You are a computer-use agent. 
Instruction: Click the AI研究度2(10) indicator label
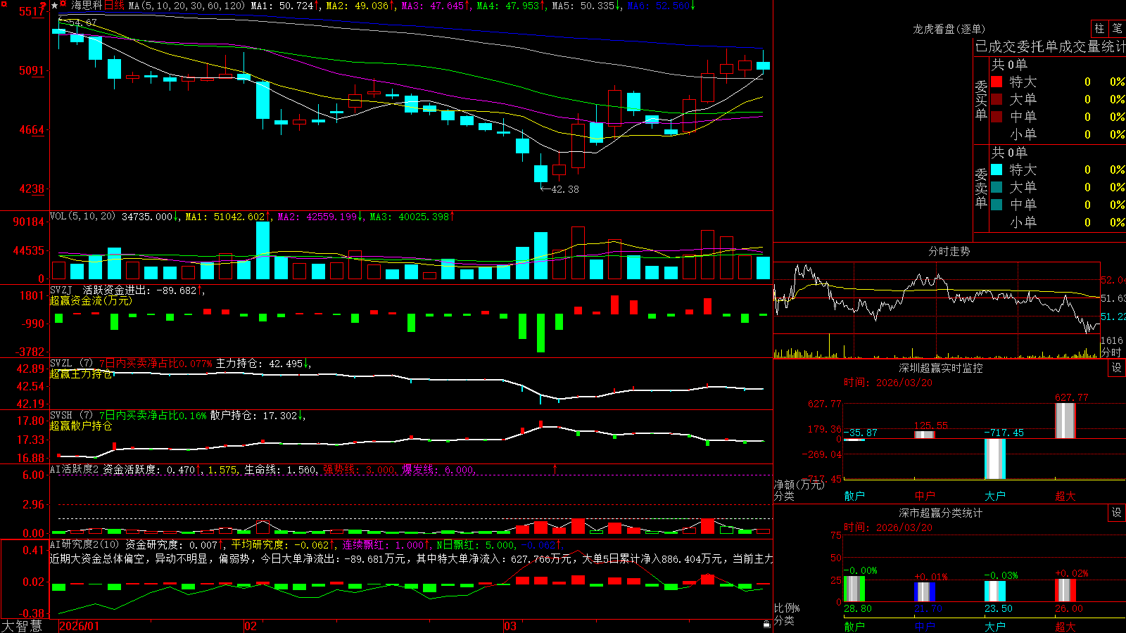coord(84,544)
